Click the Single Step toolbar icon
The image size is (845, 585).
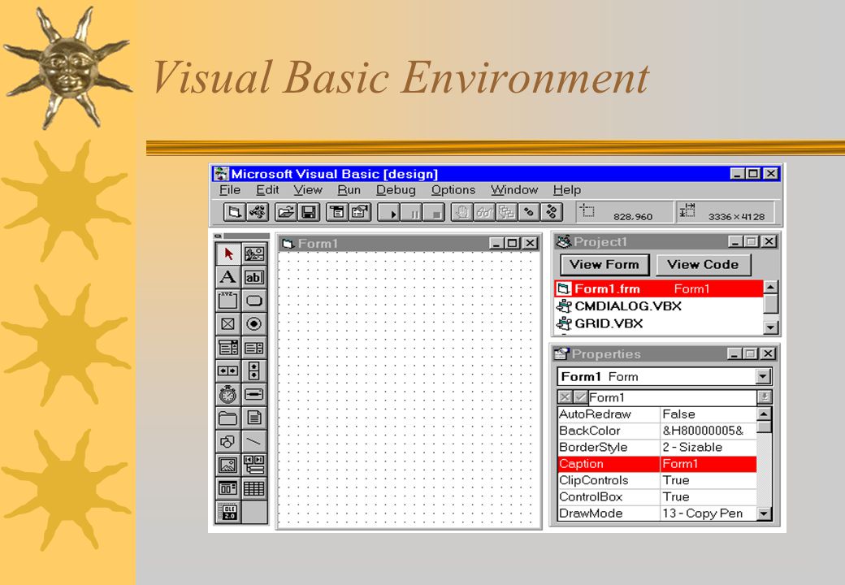coord(529,212)
